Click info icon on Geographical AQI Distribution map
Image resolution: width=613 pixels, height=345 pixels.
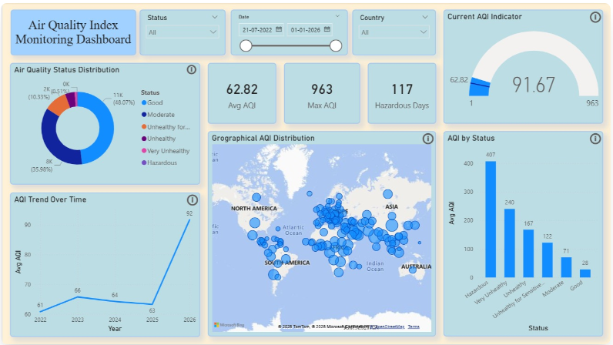coord(427,139)
